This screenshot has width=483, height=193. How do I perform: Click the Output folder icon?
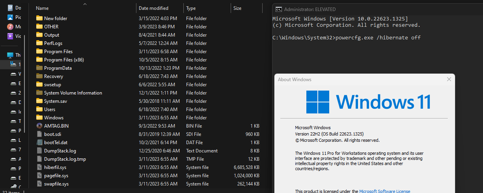[39, 35]
